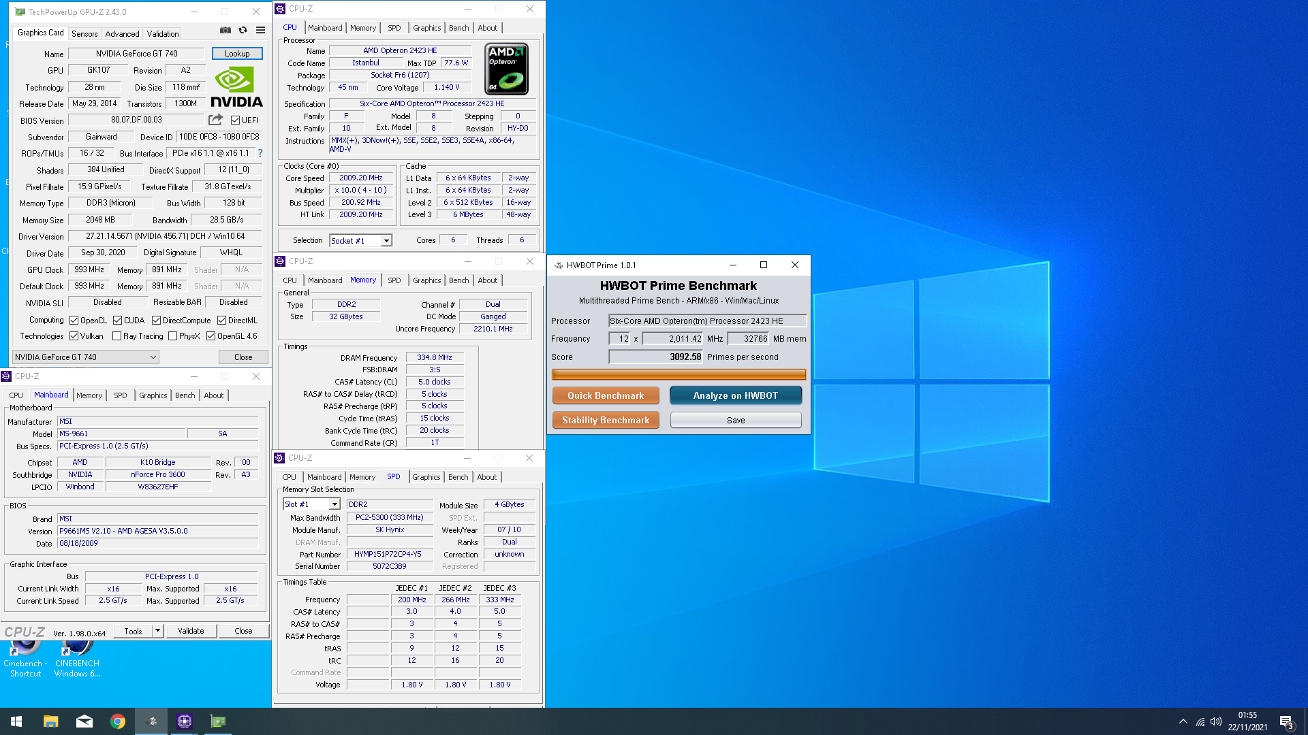Toggle the PhysX checkbox

click(172, 336)
